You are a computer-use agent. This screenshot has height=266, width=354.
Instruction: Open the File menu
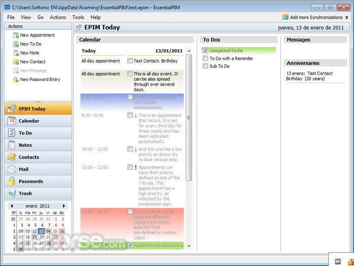(11, 17)
